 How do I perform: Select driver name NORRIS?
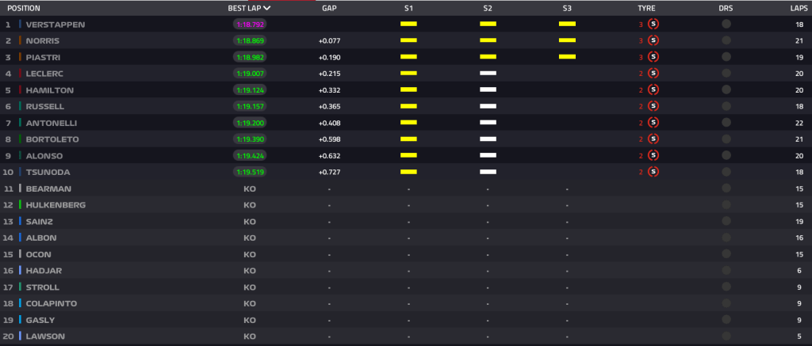coord(43,41)
